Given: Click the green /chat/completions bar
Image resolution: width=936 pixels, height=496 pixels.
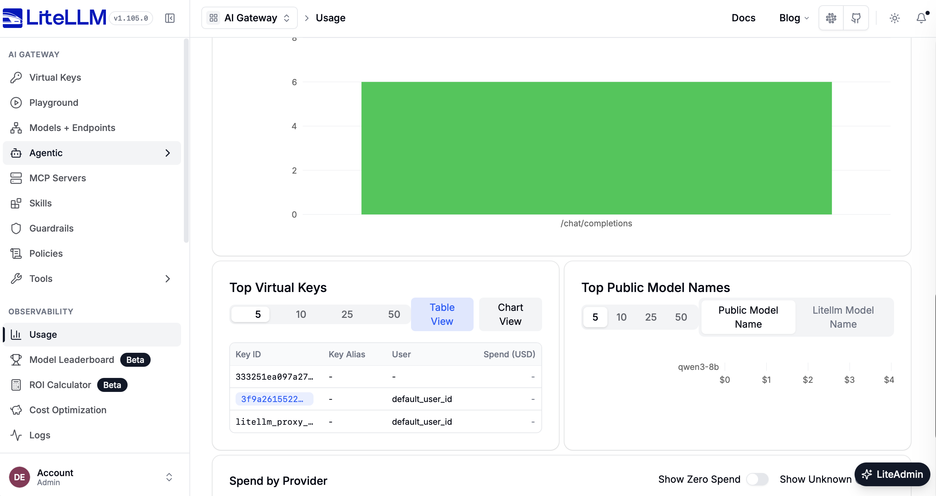Looking at the screenshot, I should coord(596,148).
